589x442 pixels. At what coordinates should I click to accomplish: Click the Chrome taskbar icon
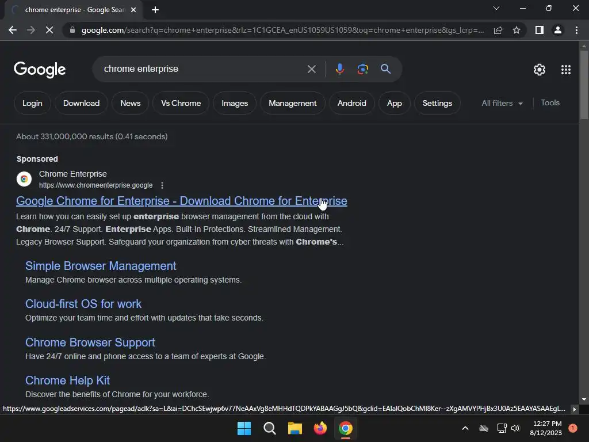click(x=346, y=428)
